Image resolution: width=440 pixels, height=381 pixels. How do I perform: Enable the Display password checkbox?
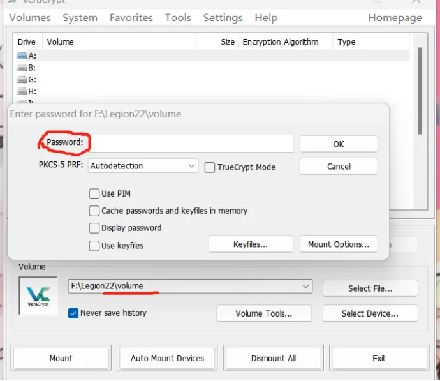click(x=94, y=228)
